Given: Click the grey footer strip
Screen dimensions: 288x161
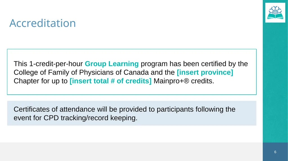Looking at the screenshot, I should point(131,152).
